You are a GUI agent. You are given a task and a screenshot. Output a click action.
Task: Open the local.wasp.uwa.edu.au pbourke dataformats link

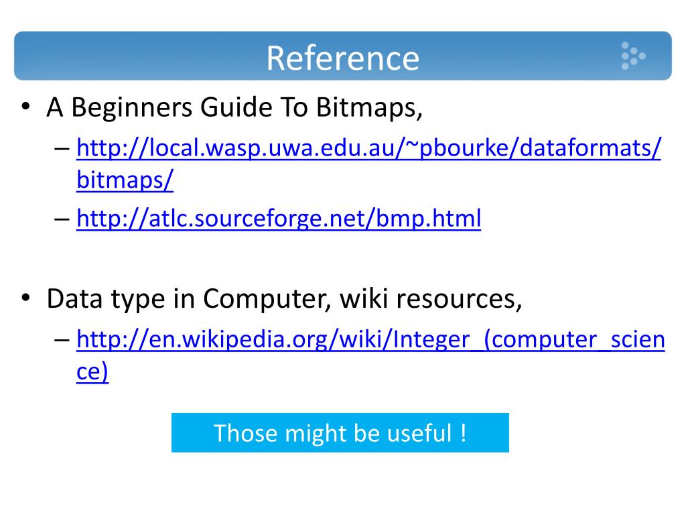(x=369, y=148)
